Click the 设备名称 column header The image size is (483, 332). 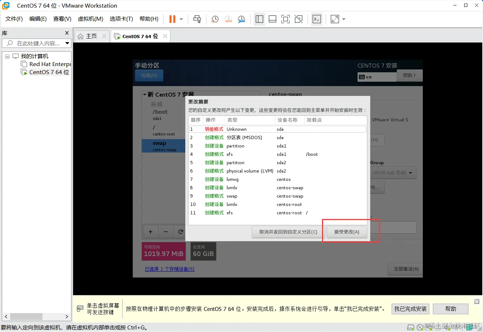pos(289,120)
